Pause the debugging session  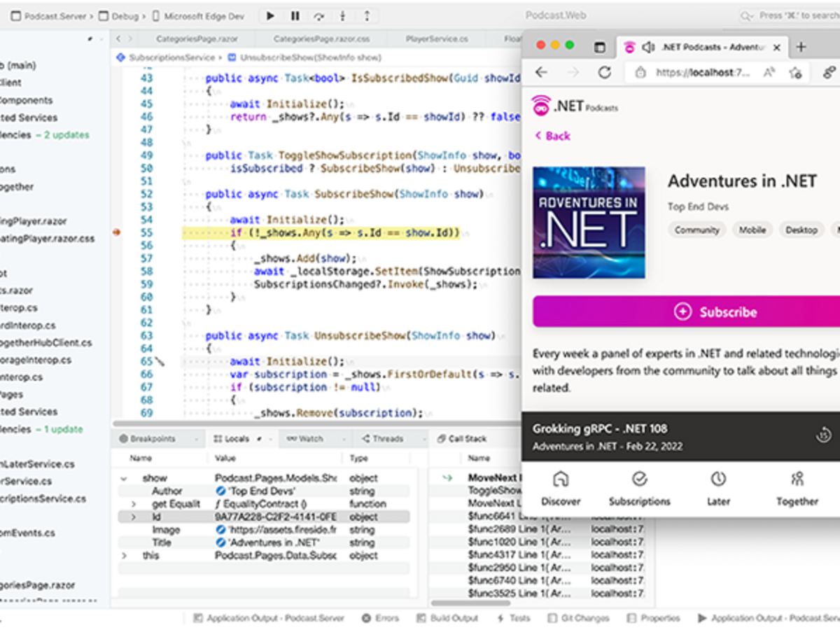tap(294, 15)
